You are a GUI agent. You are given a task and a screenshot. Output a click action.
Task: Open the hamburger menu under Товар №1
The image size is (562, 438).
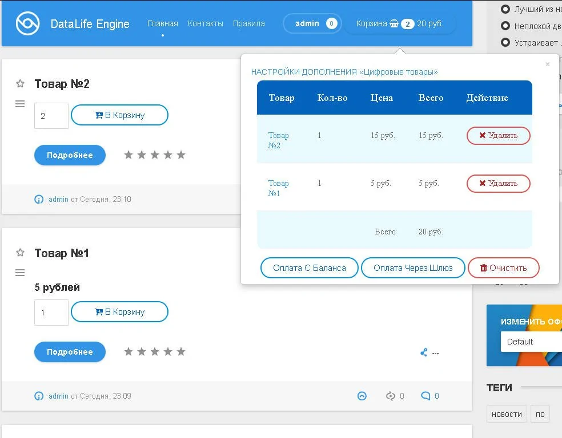20,273
